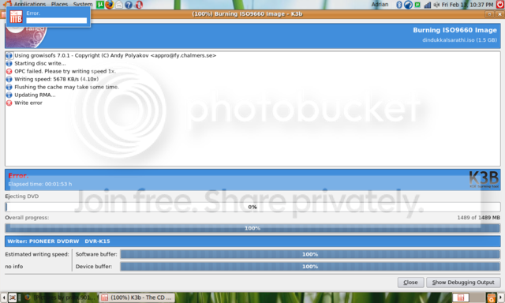Click the overall progress 100% bar
The width and height of the screenshot is (505, 303).
coord(252,228)
